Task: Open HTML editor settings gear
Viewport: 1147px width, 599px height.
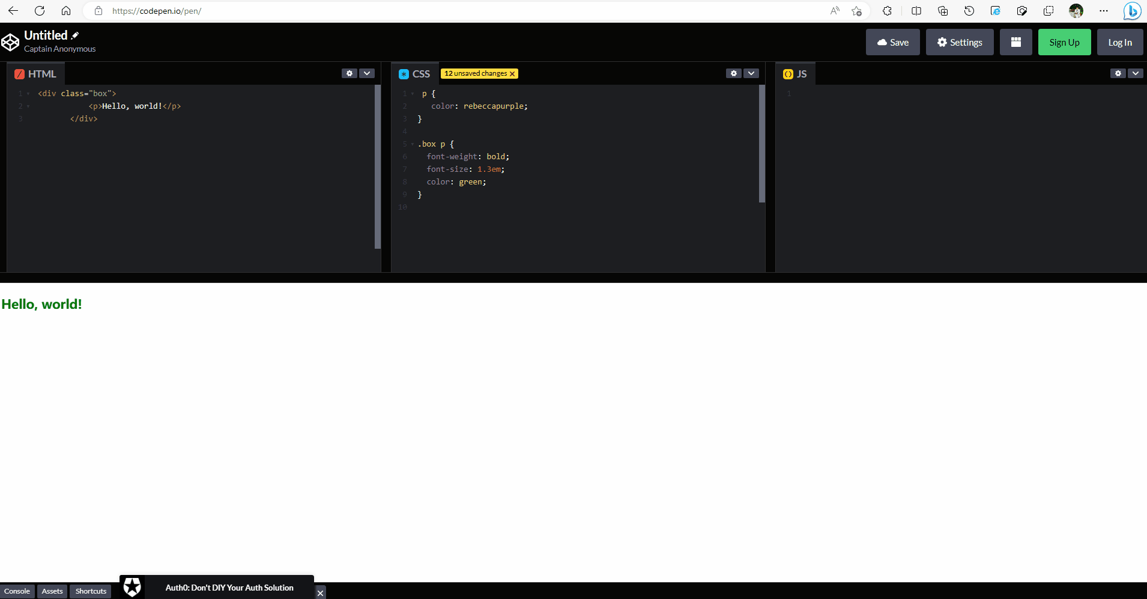Action: click(x=350, y=73)
